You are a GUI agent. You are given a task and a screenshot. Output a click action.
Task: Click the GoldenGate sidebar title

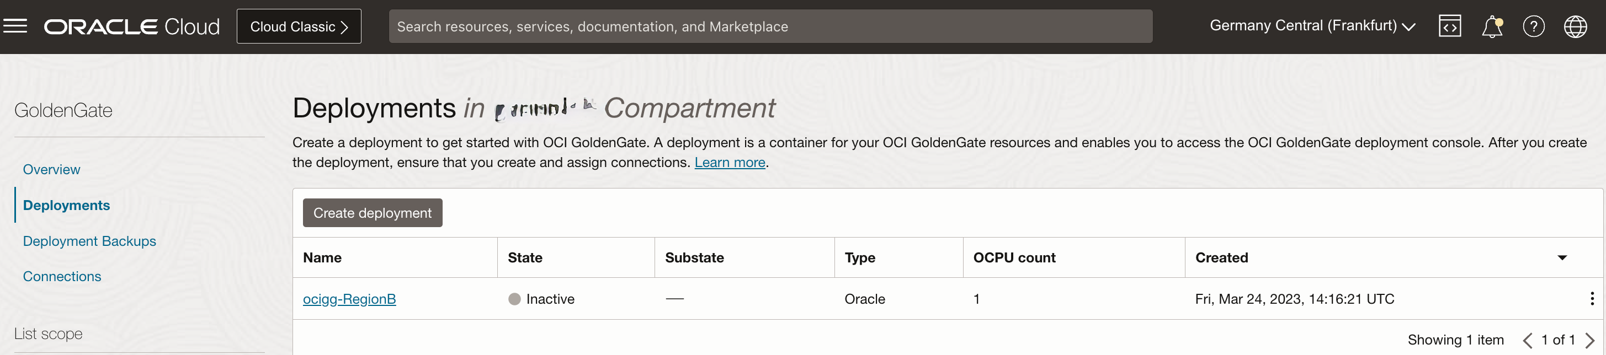(63, 110)
